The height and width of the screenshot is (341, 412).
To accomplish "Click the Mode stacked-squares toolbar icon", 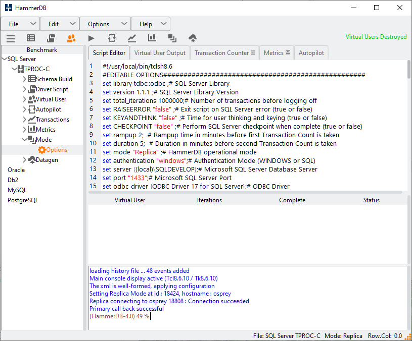I will coord(172,38).
